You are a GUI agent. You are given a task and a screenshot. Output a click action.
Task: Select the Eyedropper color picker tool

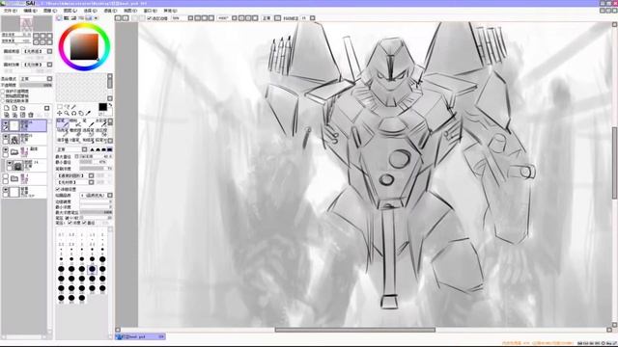(88, 114)
